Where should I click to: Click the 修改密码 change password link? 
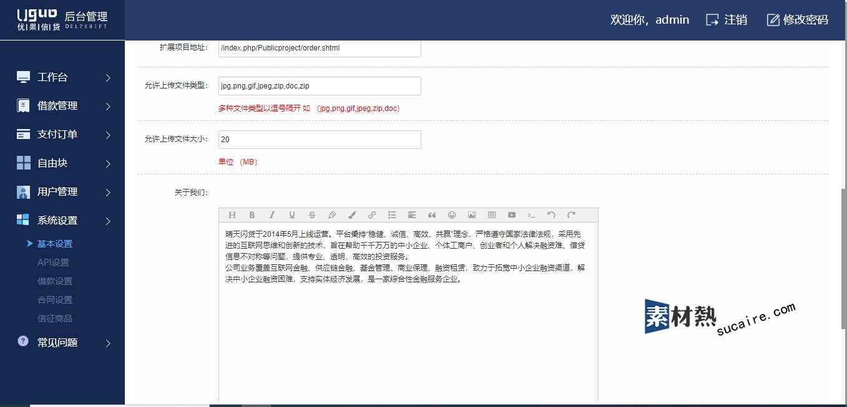798,19
